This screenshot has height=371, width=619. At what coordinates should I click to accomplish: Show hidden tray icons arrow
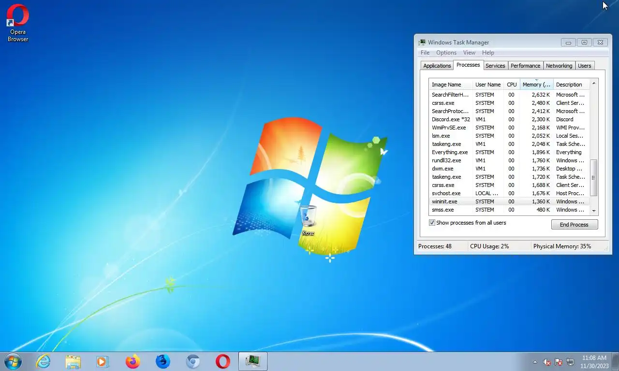[535, 362]
